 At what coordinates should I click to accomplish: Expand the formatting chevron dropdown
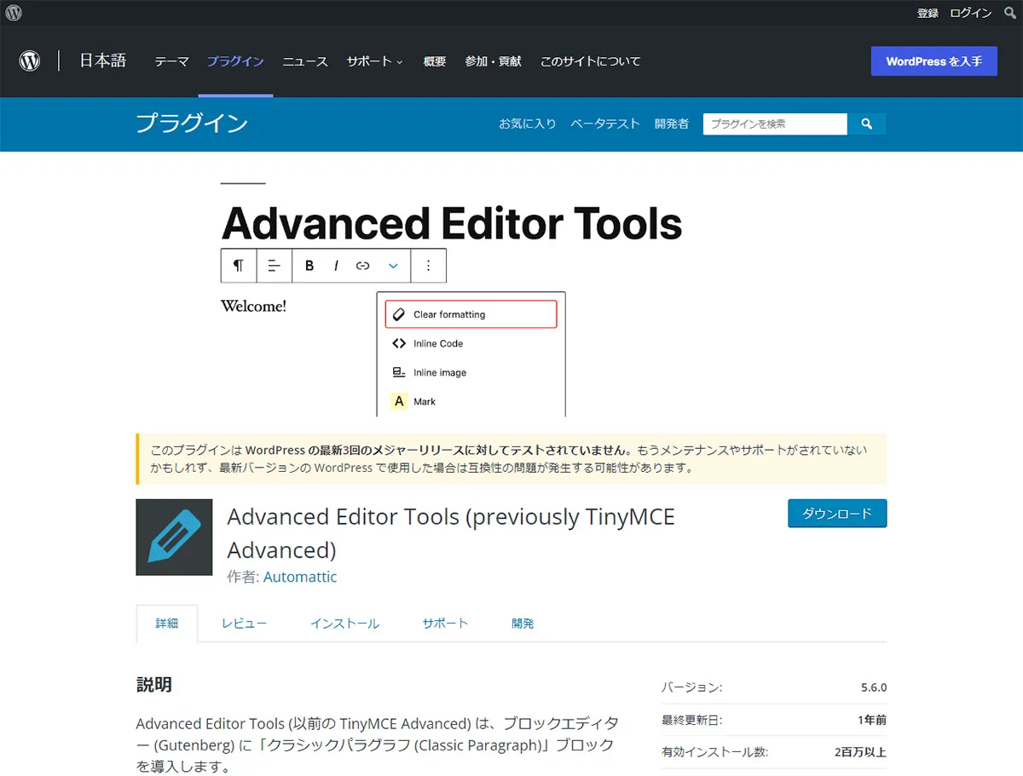pyautogui.click(x=392, y=265)
